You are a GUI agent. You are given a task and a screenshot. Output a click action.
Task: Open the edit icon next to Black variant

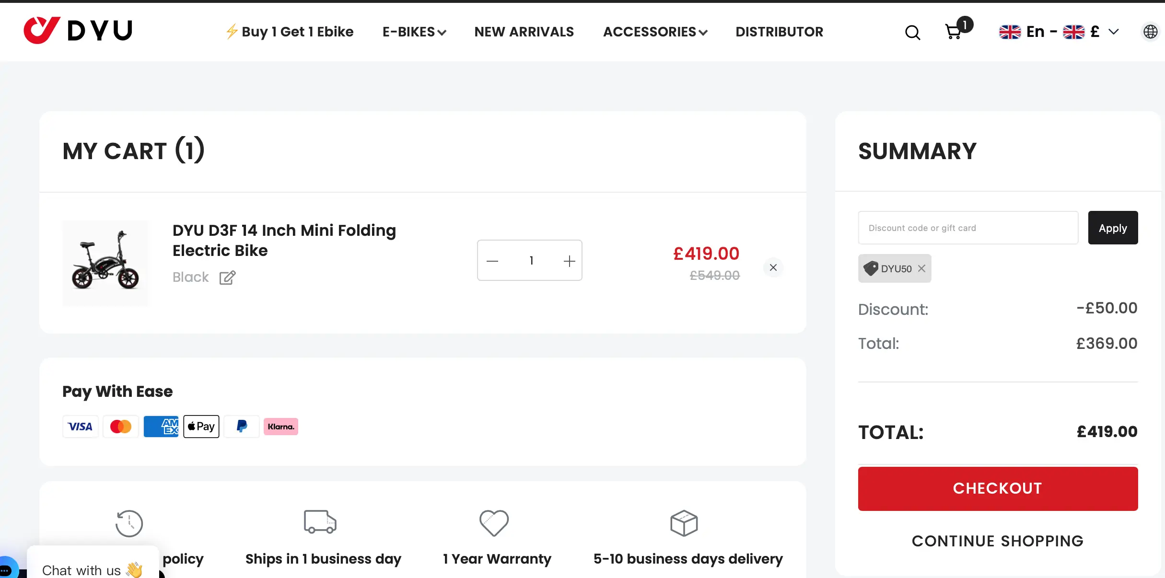tap(227, 278)
